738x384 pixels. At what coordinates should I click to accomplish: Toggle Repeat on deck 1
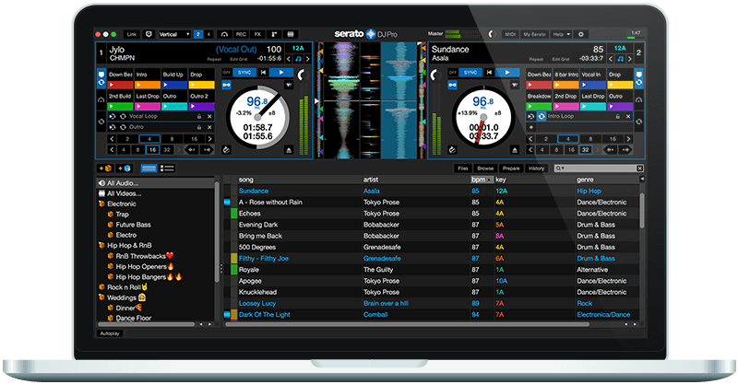click(x=214, y=60)
